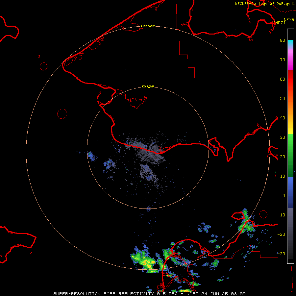Click the reflectivity color scale bar

point(290,146)
